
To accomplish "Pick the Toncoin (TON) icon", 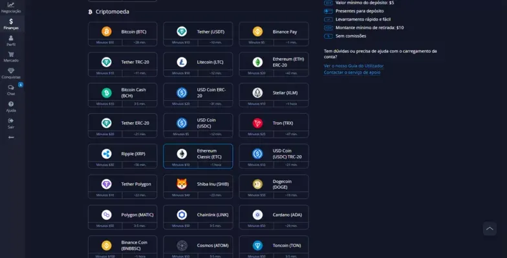I will [x=257, y=246].
